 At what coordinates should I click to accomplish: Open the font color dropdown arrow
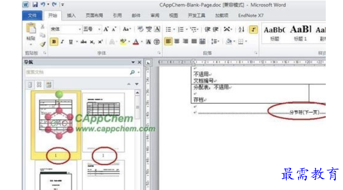pos(142,41)
